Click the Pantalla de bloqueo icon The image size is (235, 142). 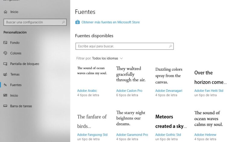pyautogui.click(x=5, y=64)
